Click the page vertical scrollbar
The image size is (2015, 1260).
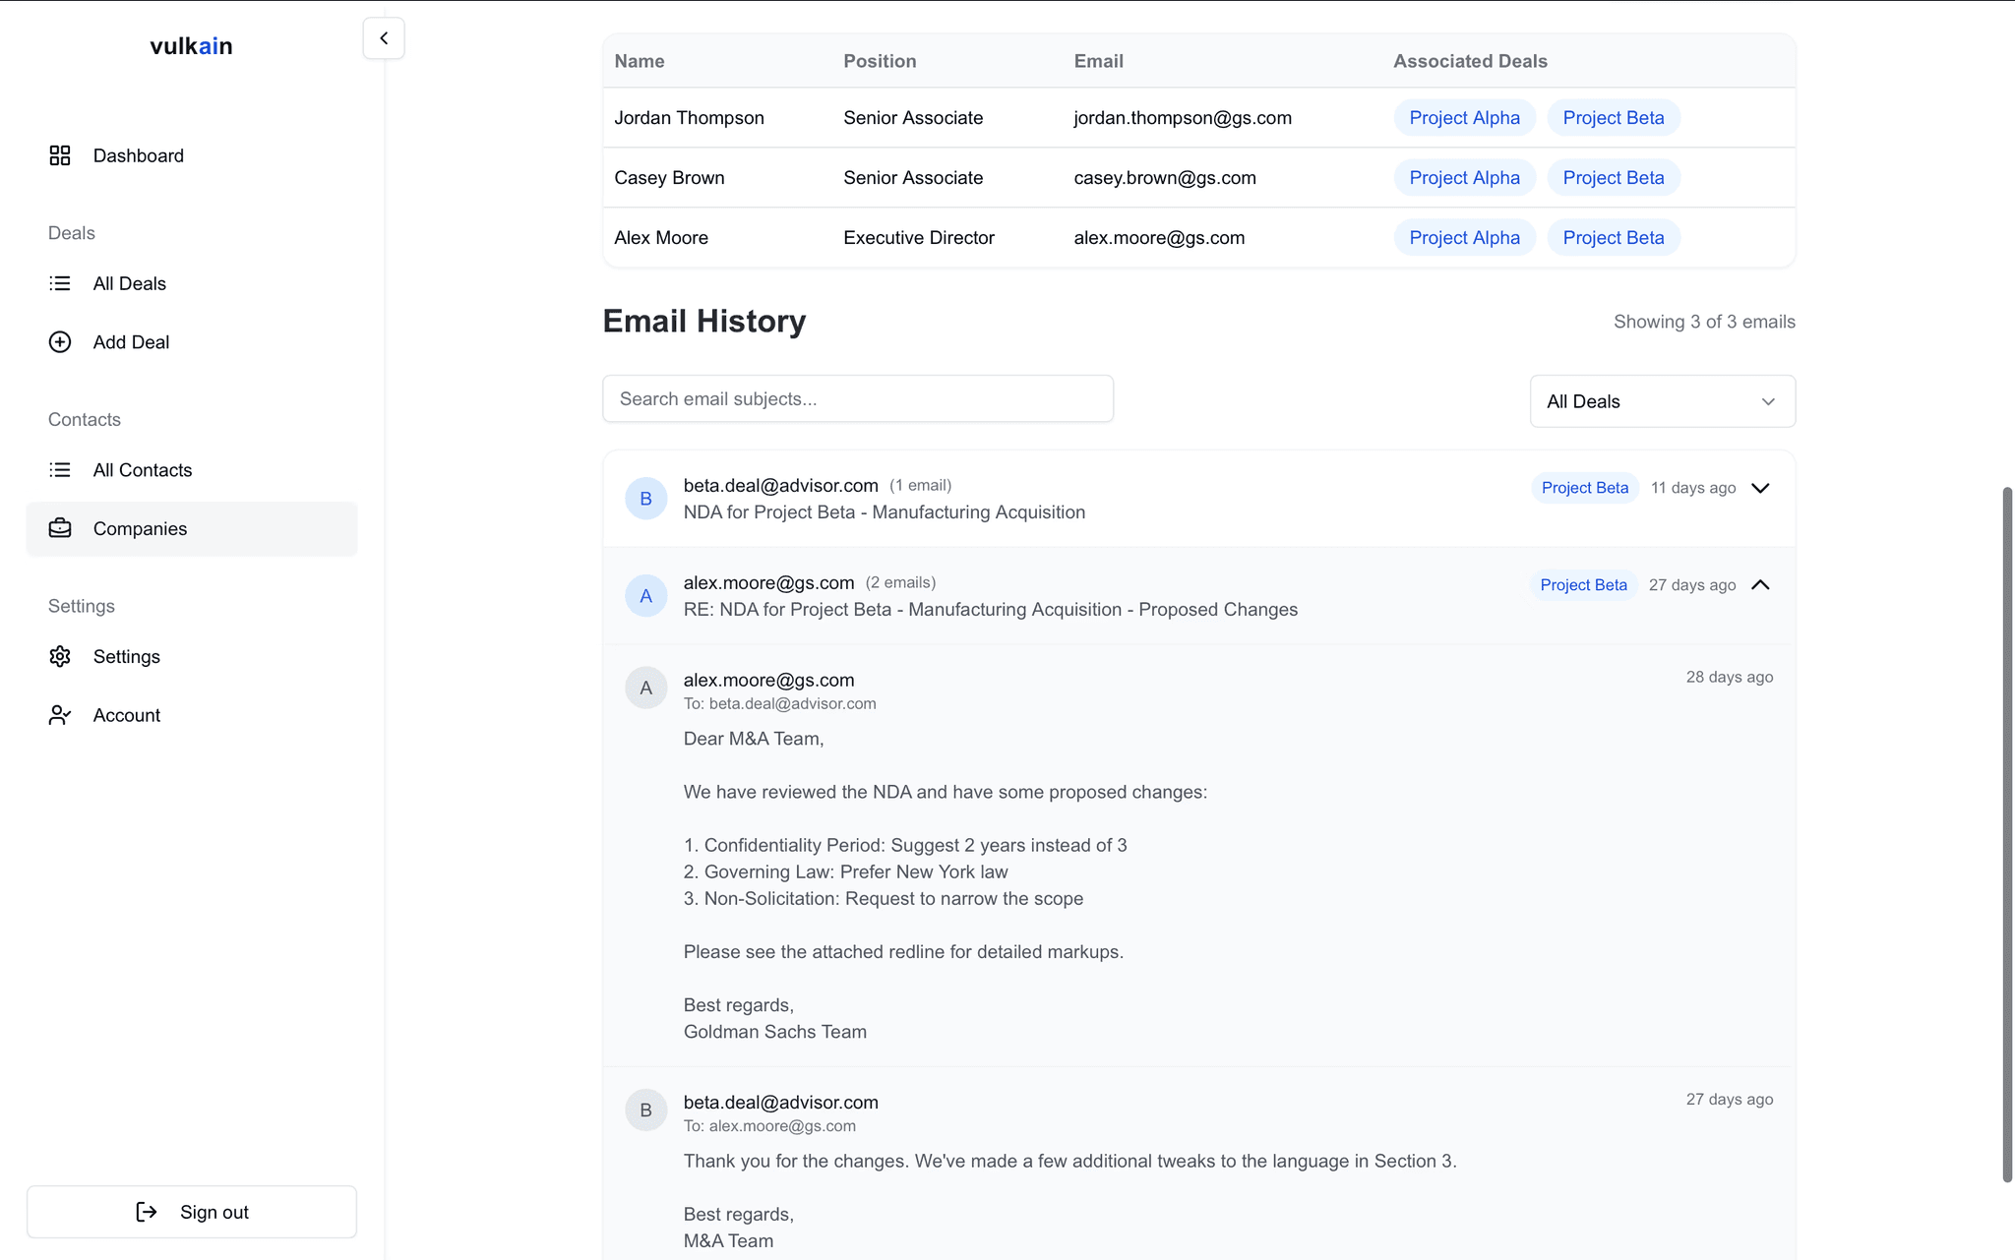click(x=2007, y=832)
